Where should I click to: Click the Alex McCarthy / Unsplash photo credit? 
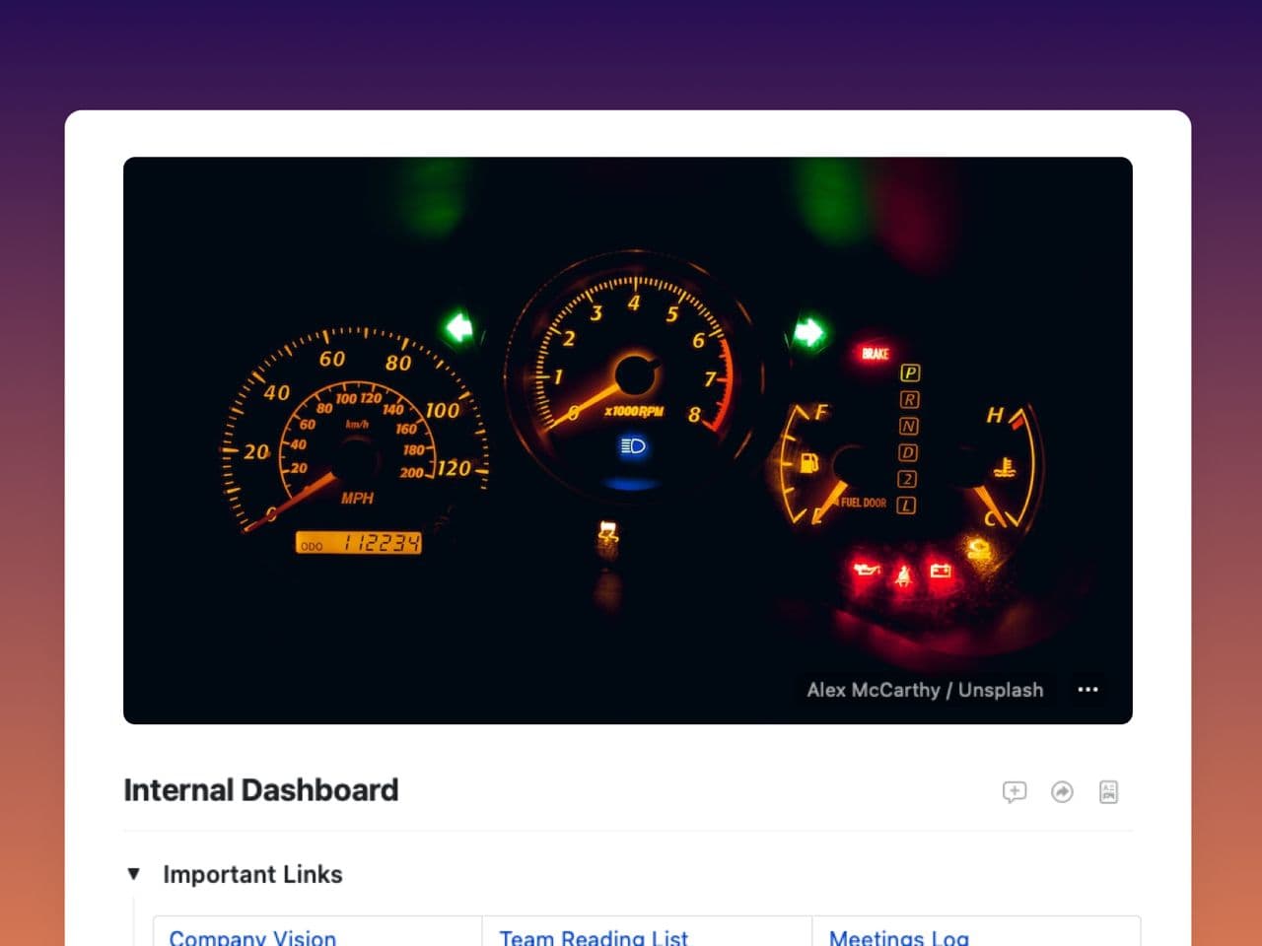pos(924,690)
